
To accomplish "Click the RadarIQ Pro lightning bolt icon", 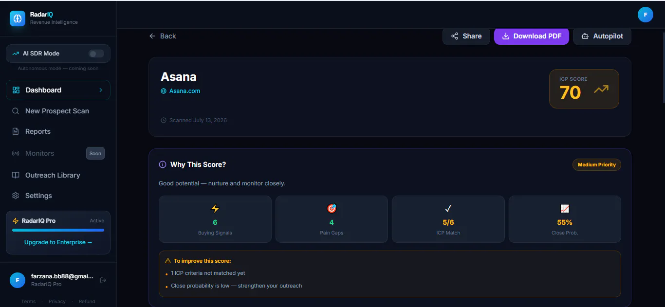I will pyautogui.click(x=16, y=220).
